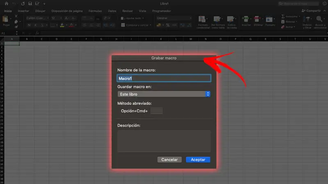Image resolution: width=328 pixels, height=184 pixels.
Task: Click the align right icon
Action: (x=98, y=25)
